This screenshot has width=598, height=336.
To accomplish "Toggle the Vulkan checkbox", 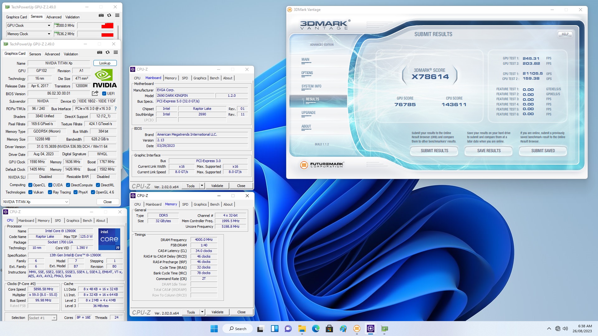I will pos(30,192).
